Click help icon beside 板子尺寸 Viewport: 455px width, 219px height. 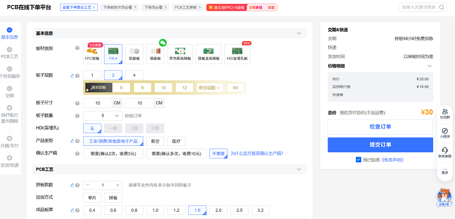(x=77, y=103)
